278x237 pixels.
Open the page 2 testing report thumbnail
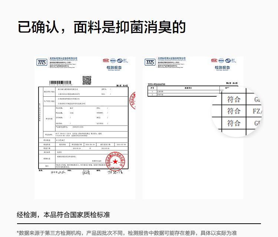point(193,128)
